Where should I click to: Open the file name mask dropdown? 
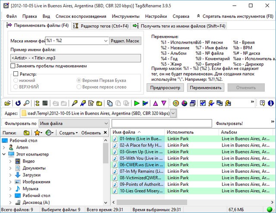106,41
